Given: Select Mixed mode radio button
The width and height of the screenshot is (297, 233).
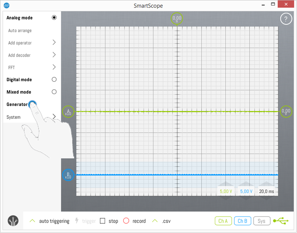Looking at the screenshot, I should pyautogui.click(x=54, y=92).
